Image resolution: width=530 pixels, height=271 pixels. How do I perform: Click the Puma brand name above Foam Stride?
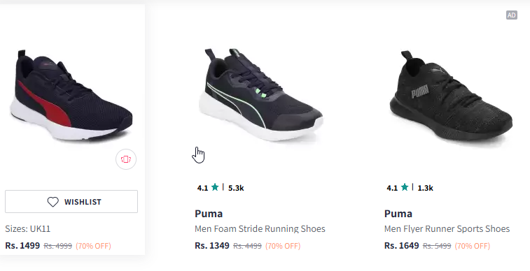pos(209,214)
